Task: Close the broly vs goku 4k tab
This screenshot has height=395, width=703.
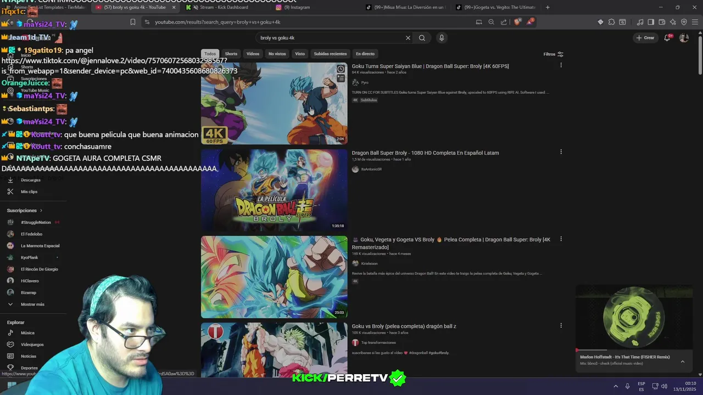Action: tap(174, 7)
